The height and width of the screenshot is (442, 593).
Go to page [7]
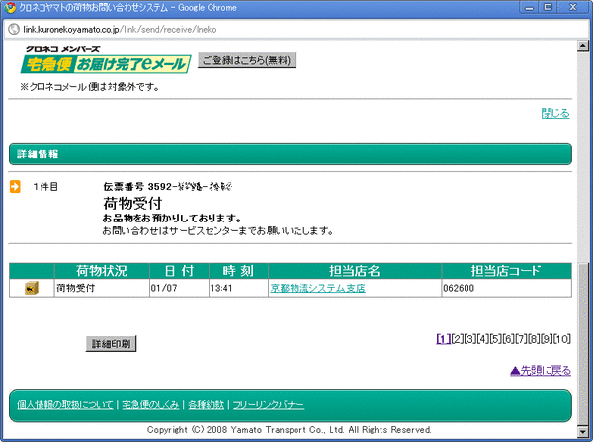pyautogui.click(x=522, y=339)
